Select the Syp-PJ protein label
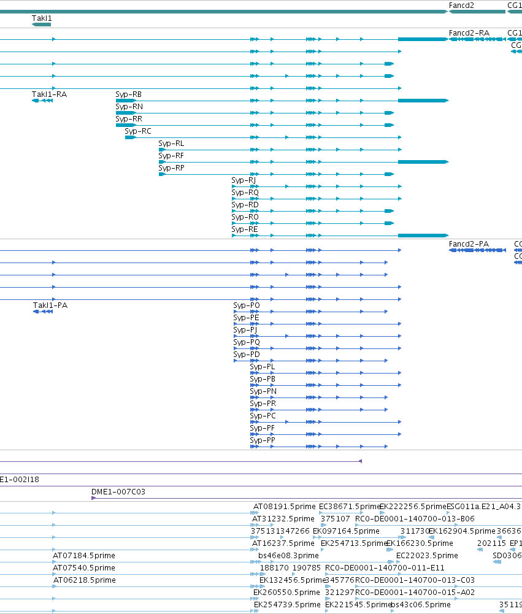 coord(245,330)
